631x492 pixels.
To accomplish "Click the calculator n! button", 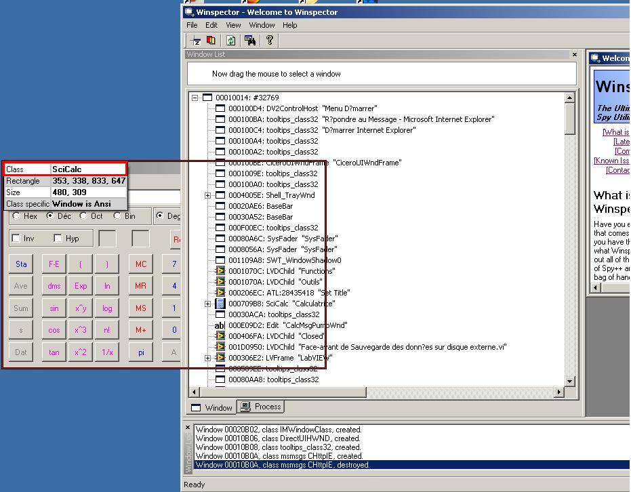I will pyautogui.click(x=106, y=330).
